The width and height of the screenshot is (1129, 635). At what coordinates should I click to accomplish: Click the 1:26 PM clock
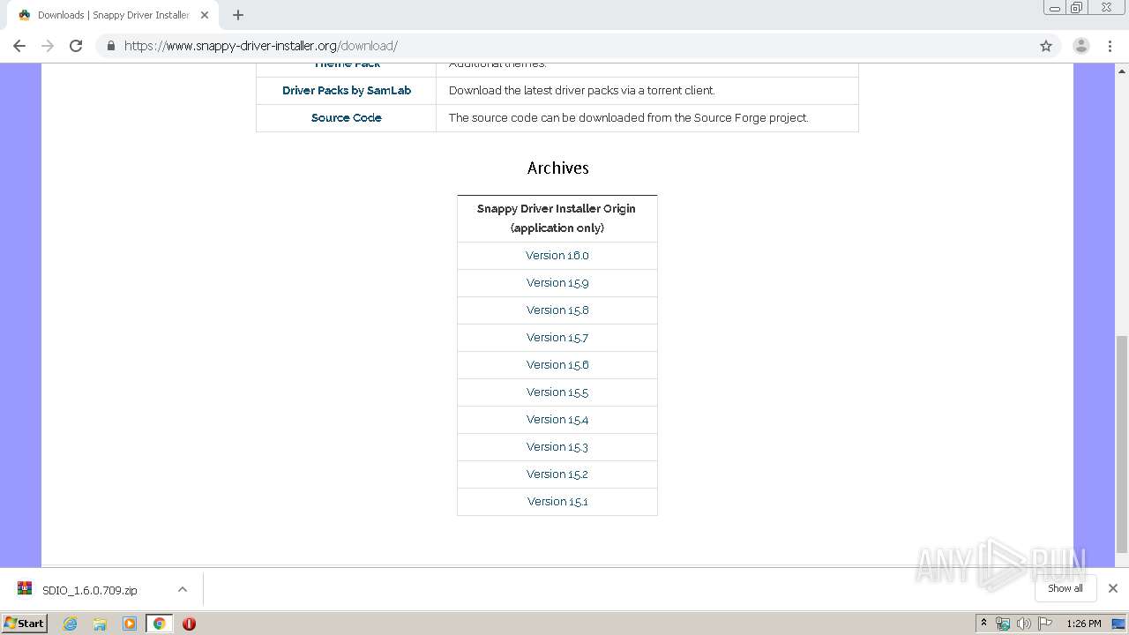(1083, 624)
